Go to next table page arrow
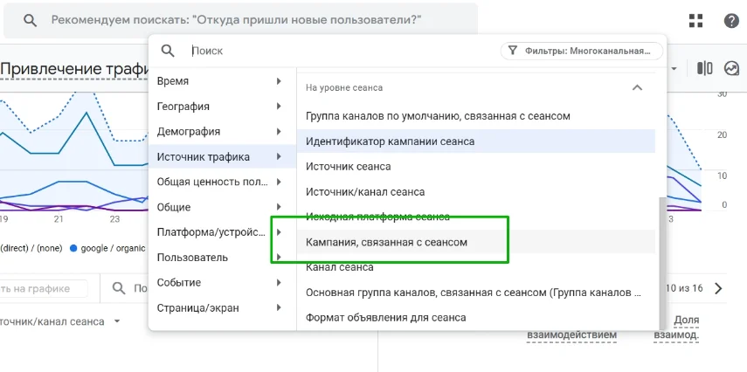Viewport: 747px width, 372px height. point(718,289)
